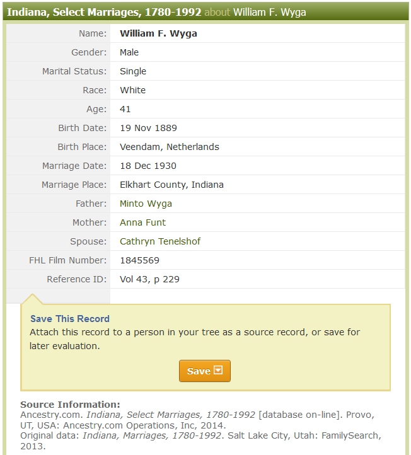The width and height of the screenshot is (411, 455).
Task: Click the Save This Record heading
Action: [x=70, y=319]
